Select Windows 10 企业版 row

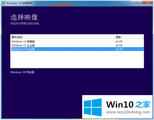click(x=77, y=45)
